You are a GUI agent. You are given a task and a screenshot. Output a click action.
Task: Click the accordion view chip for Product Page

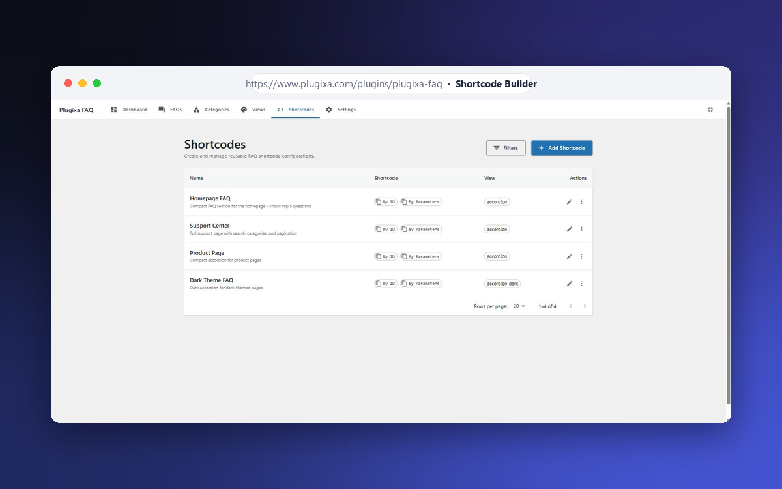tap(497, 256)
